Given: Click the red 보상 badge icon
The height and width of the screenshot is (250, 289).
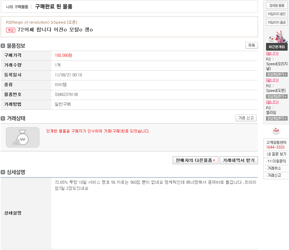Looking at the screenshot, I should click(11, 30).
